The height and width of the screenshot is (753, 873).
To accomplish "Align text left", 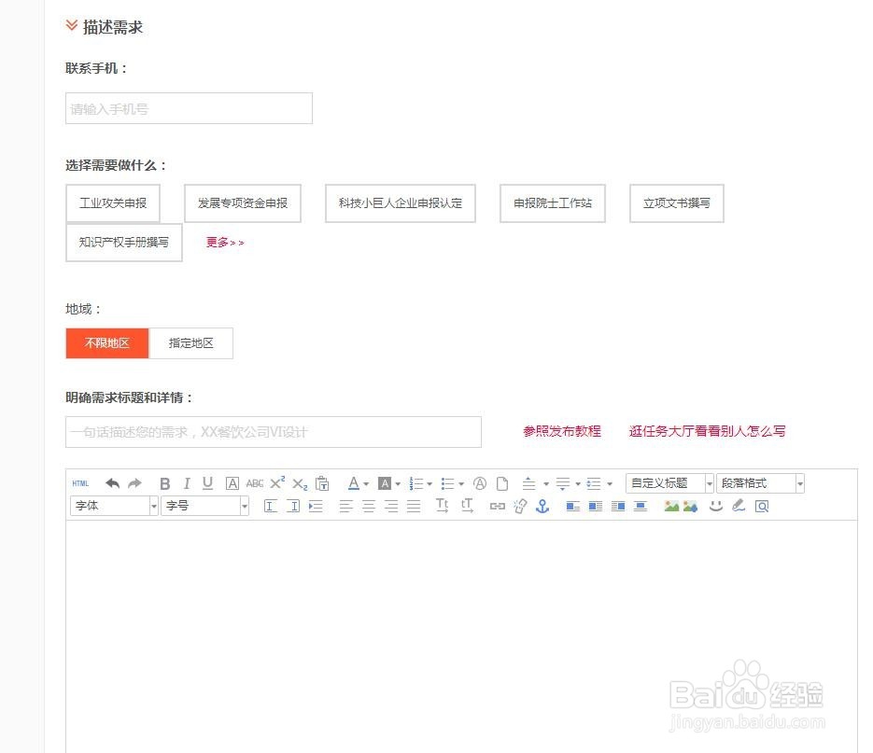I will [x=345, y=506].
